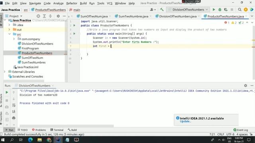Viewport: 255px width, 143px height.
Task: Expand the .idea folder
Action: click(9, 25)
